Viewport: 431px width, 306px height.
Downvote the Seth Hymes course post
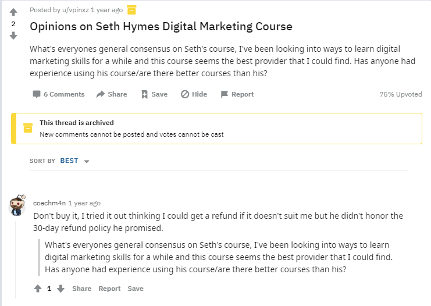[13, 35]
